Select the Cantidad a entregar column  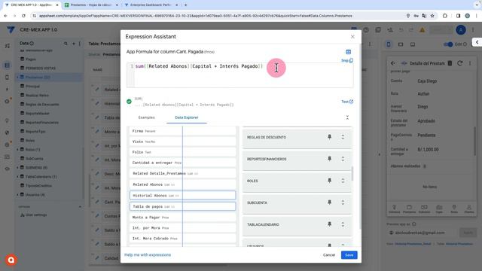click(182, 163)
